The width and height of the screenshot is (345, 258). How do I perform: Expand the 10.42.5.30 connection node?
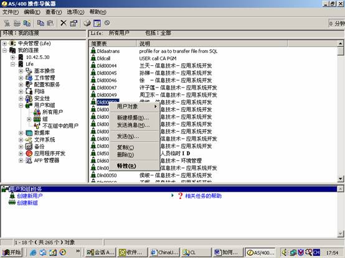coord(12,57)
